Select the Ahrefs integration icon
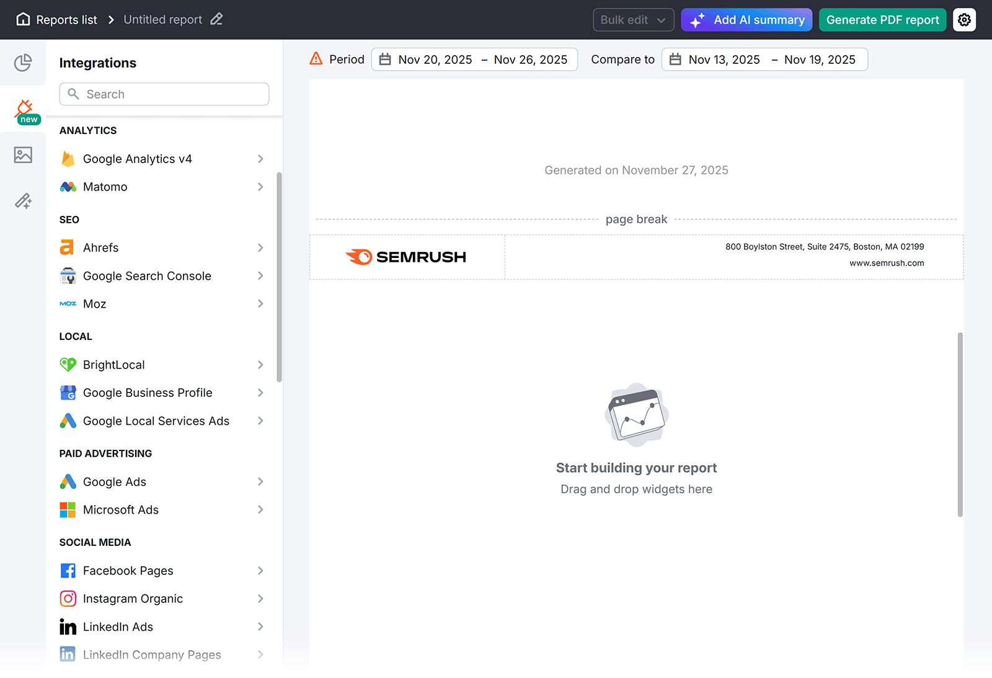992x678 pixels. pos(68,247)
